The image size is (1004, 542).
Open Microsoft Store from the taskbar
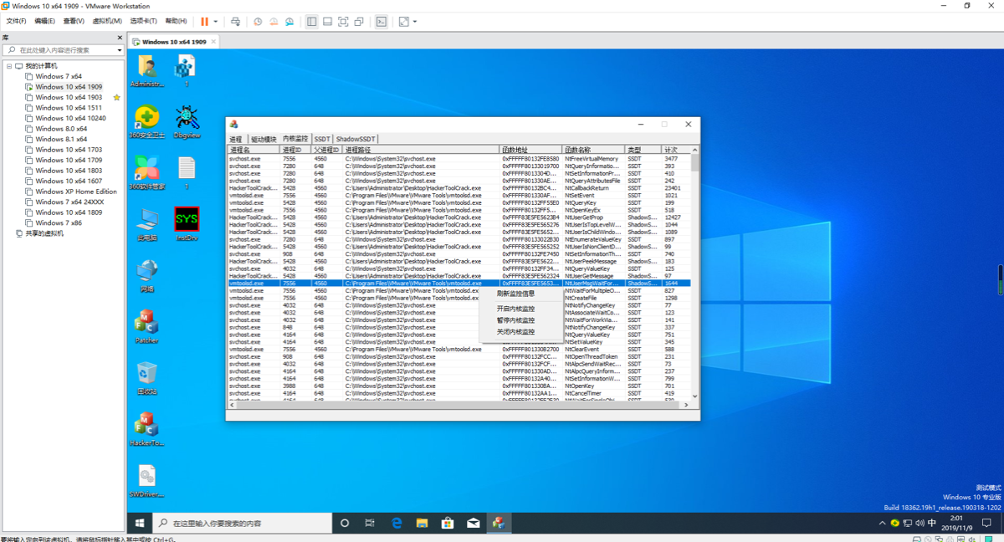(448, 523)
